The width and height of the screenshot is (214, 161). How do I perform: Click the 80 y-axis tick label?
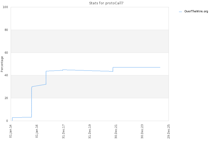tap(6, 30)
